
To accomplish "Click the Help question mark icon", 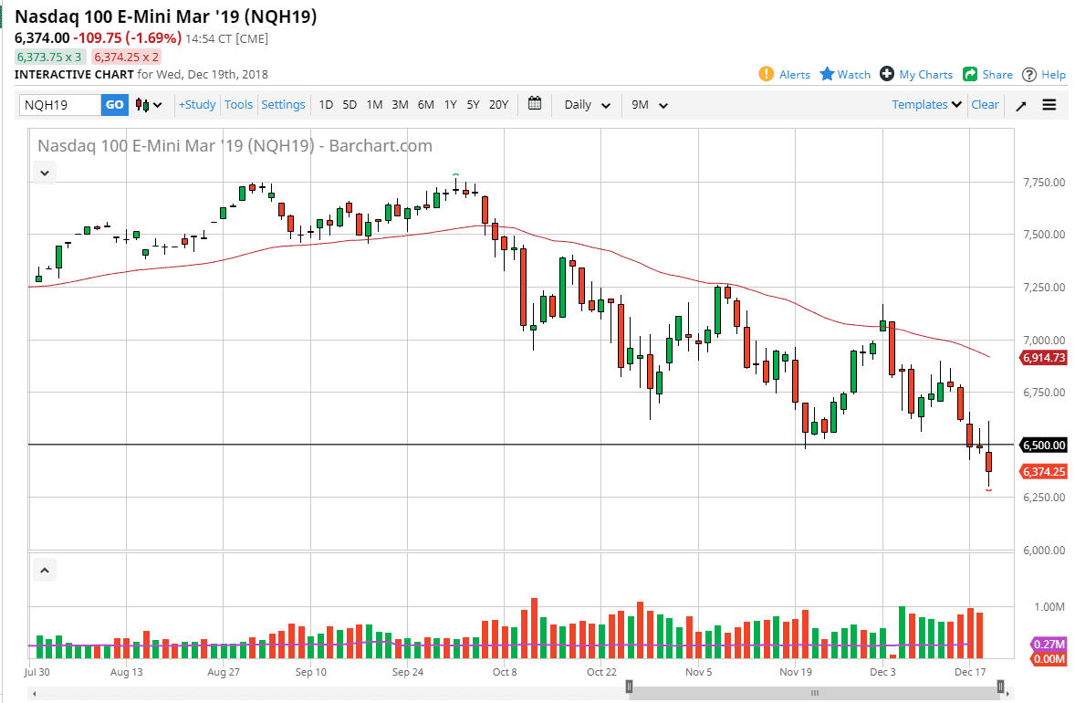I will tap(1029, 75).
